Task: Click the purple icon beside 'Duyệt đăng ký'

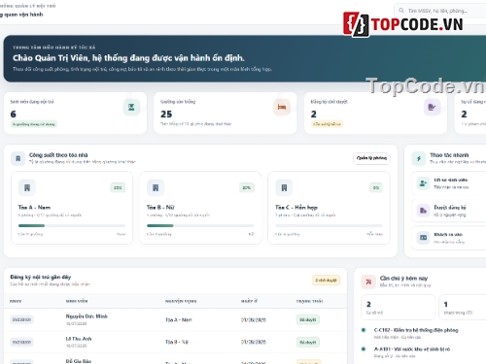Action: tap(423, 211)
